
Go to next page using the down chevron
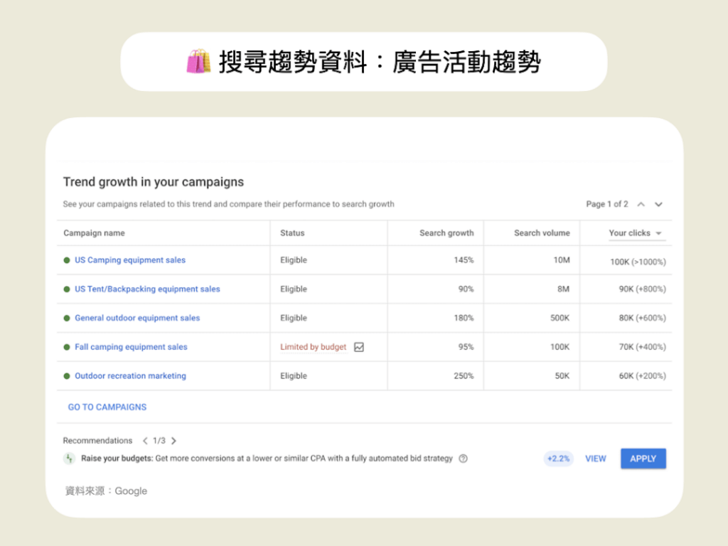pos(658,204)
